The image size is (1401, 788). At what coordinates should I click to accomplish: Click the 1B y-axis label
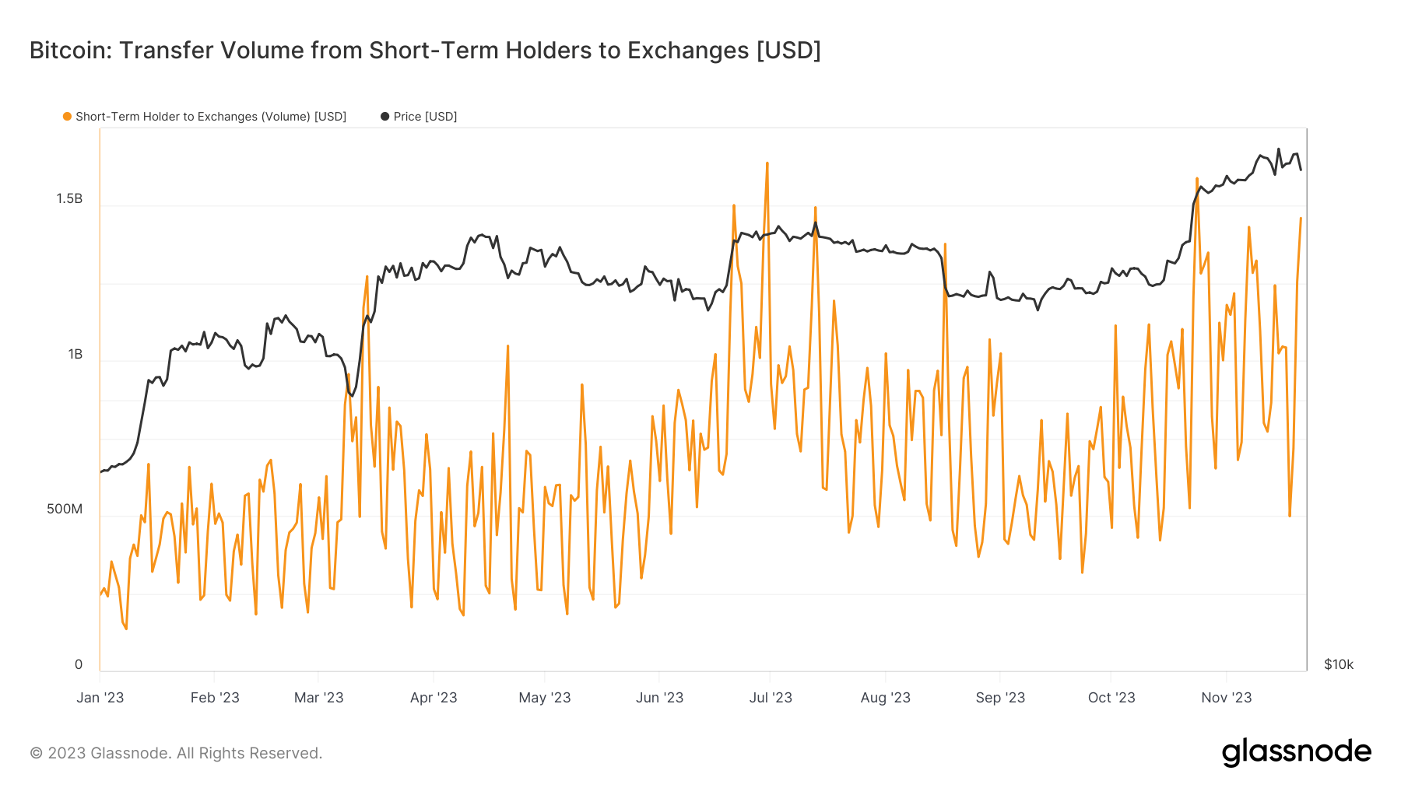(75, 355)
